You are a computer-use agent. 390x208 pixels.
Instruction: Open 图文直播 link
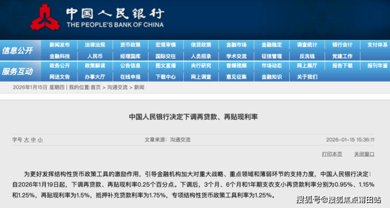(x=165, y=66)
